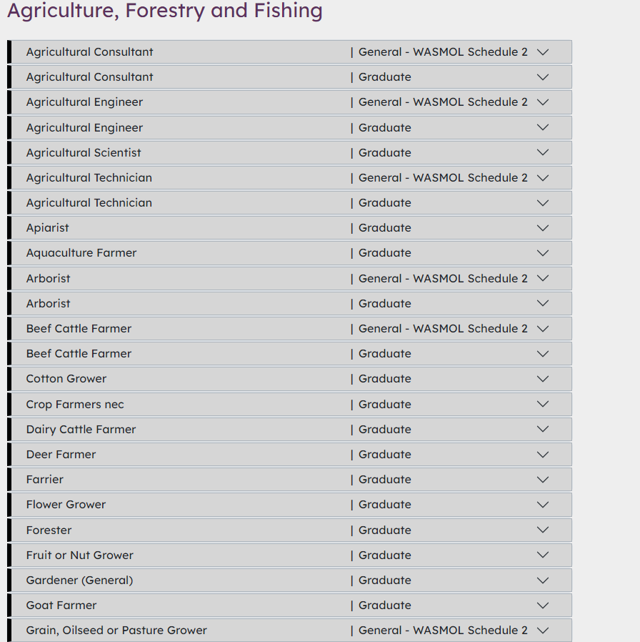Viewport: 640px width, 642px height.
Task: Click the chevron for Agricultural Scientist
Action: [543, 152]
